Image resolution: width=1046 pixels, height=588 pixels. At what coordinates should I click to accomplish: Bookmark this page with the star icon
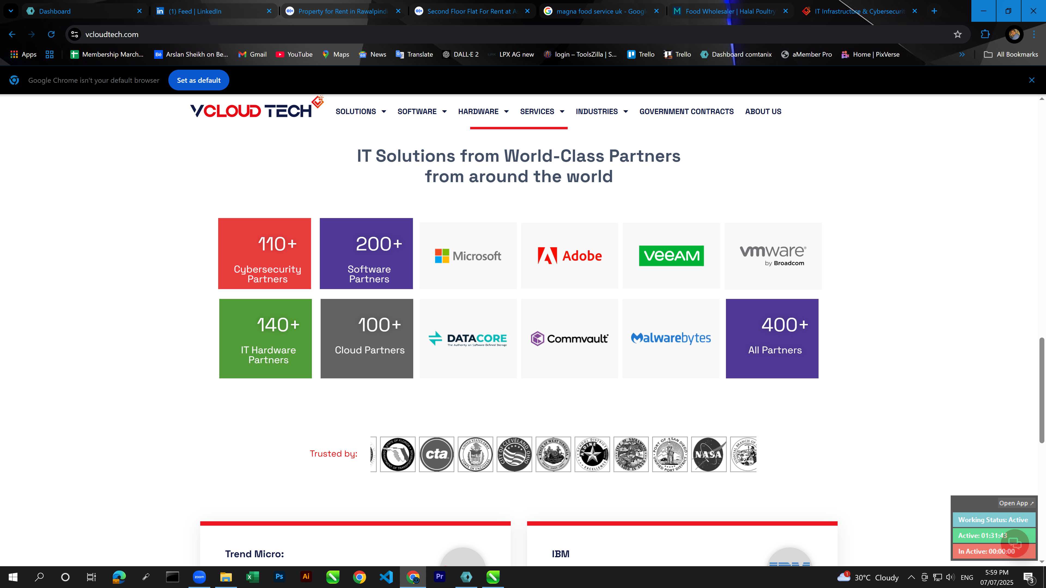(x=957, y=35)
